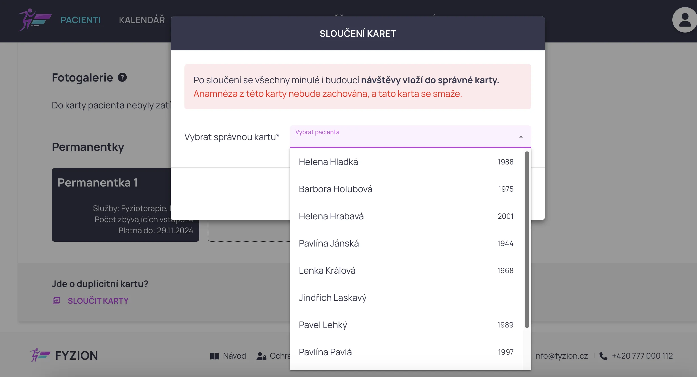Click the Návod book icon in footer
This screenshot has width=697, height=377.
coord(214,356)
